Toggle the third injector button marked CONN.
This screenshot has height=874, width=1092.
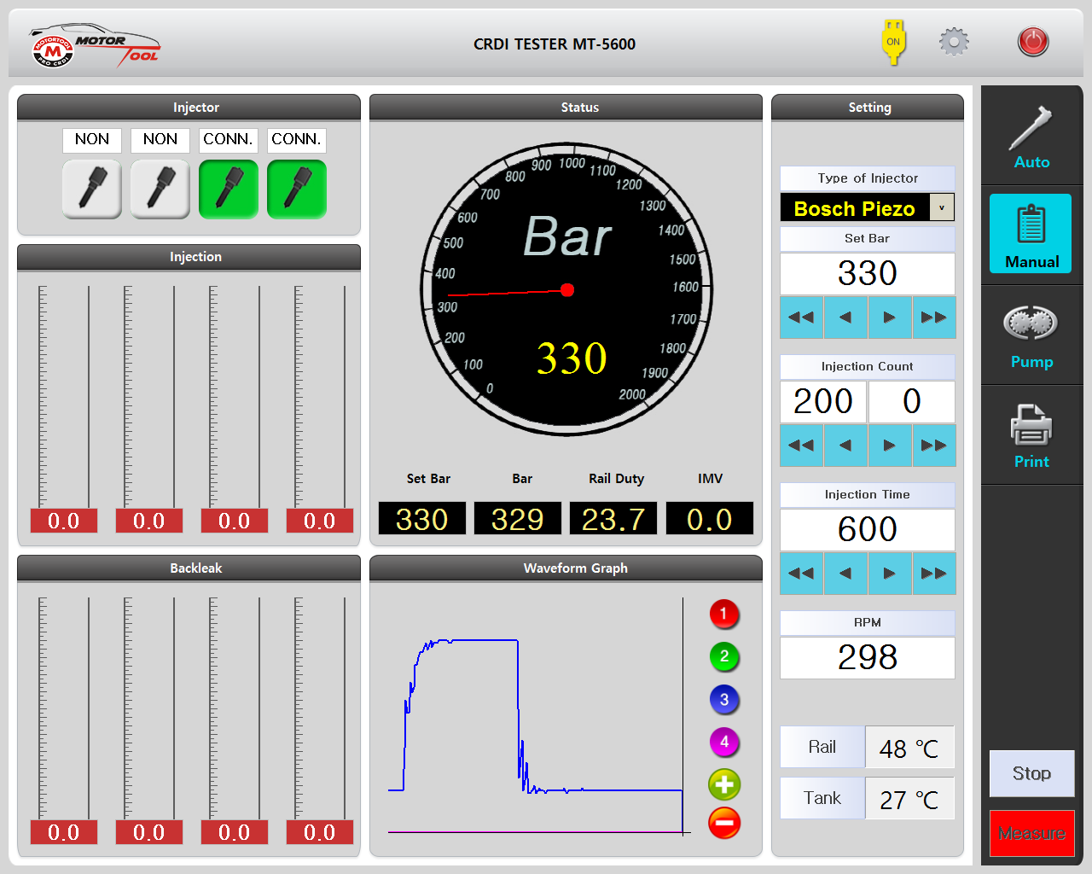pyautogui.click(x=229, y=189)
